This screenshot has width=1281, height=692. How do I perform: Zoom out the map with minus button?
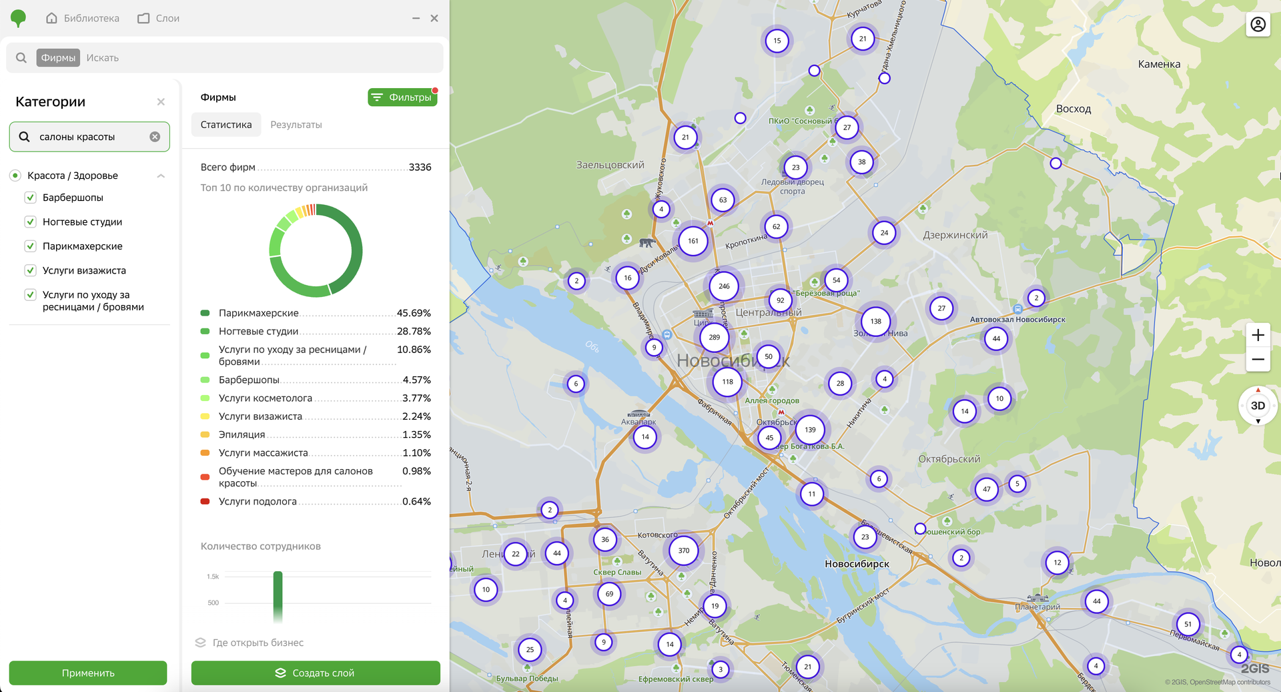(x=1258, y=360)
